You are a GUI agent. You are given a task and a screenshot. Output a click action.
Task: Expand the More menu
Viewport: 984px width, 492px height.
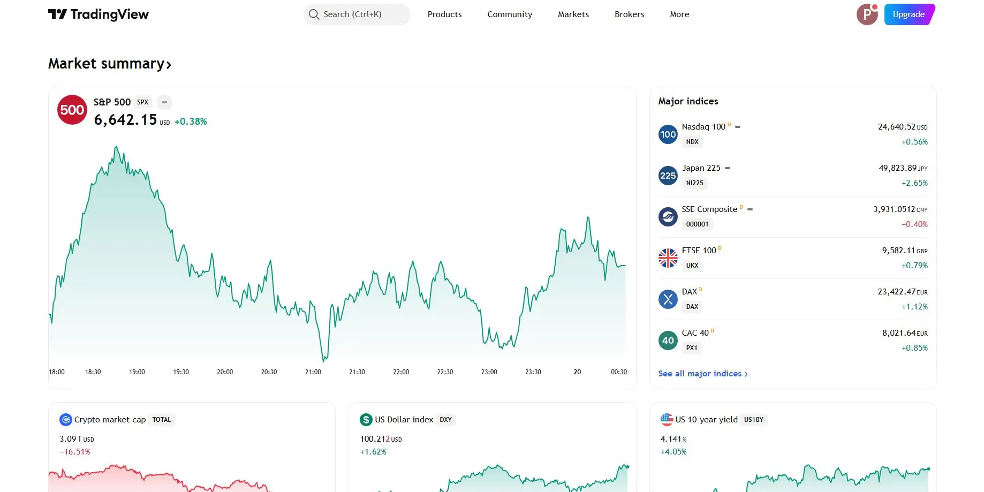pos(679,14)
